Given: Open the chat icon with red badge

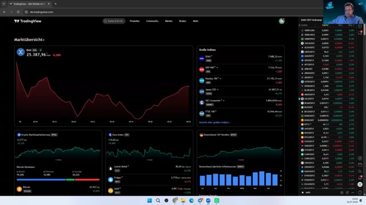Looking at the screenshot, I should coord(360,33).
